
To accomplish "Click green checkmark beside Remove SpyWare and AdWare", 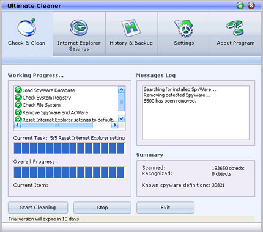I will [x=18, y=112].
